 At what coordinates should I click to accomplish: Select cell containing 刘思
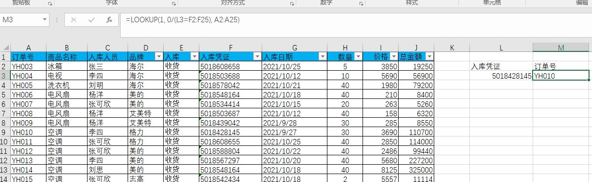[x=108, y=170]
